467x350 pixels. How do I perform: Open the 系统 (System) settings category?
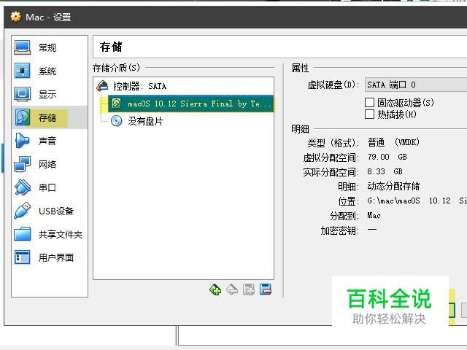tap(50, 71)
